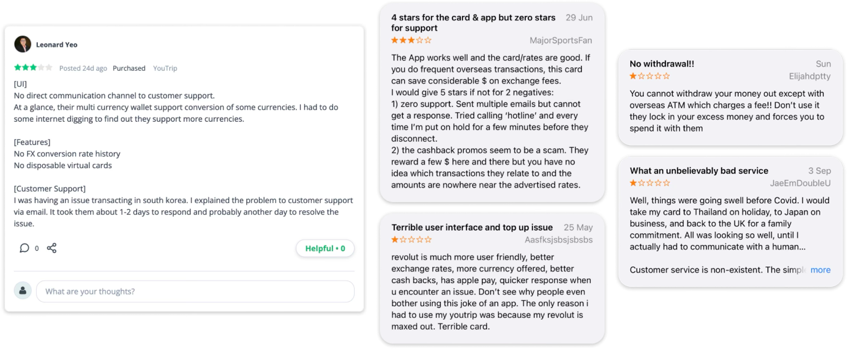Viewport: 849px width, 349px height.
Task: Click the comment bubble icon on Leonard Yeo's review
Action: pos(24,248)
